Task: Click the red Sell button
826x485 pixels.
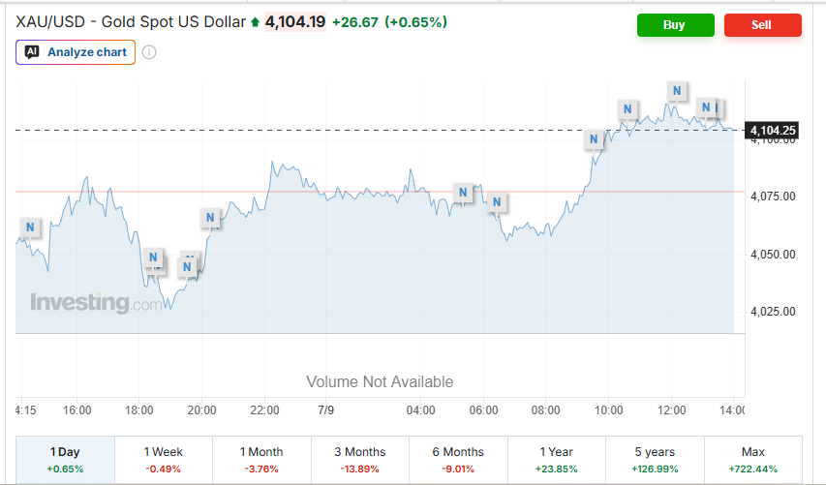Action: tap(762, 25)
